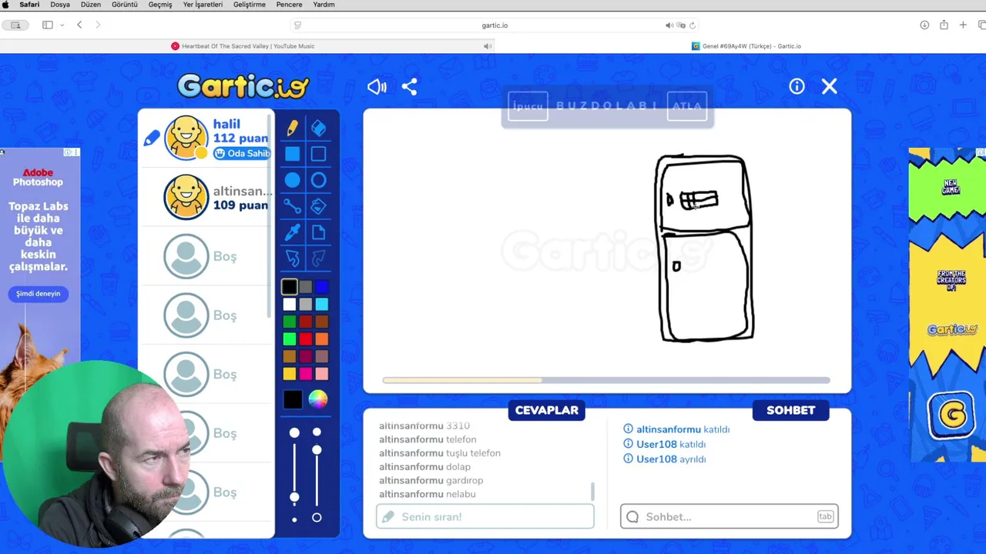Open the Düzen menu
This screenshot has width=986, height=554.
coord(90,5)
